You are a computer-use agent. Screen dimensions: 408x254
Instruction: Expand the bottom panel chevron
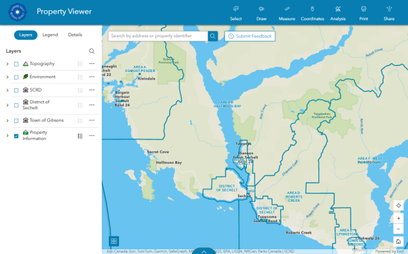click(204, 251)
